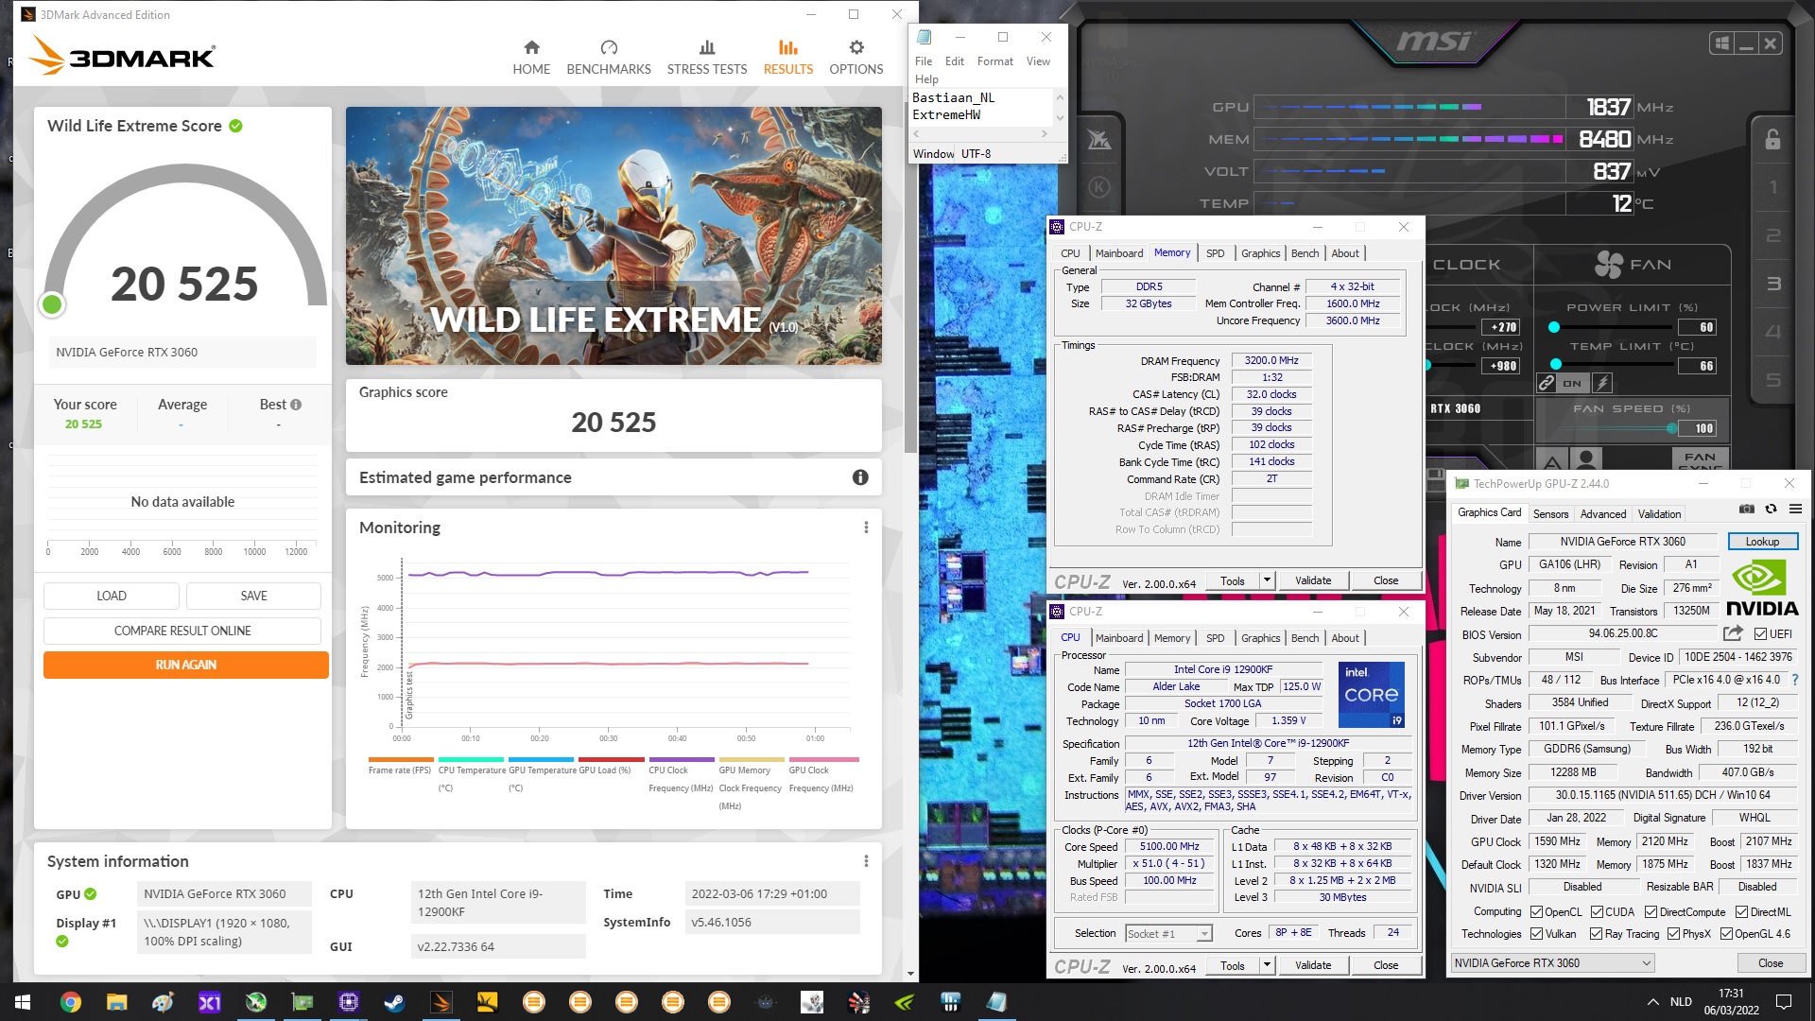Take GPU-Z screenshot with camera icon

point(1747,509)
